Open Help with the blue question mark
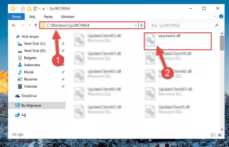 (x=221, y=16)
